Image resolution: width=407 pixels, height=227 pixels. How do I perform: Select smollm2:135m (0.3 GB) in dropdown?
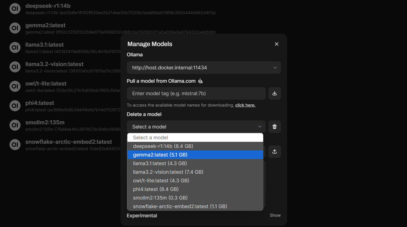(x=160, y=198)
